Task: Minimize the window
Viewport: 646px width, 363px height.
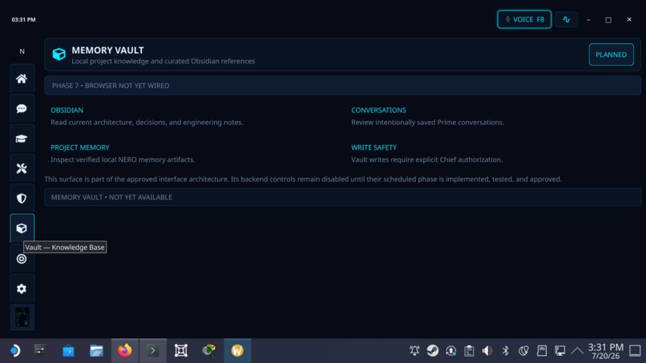Action: coord(589,20)
